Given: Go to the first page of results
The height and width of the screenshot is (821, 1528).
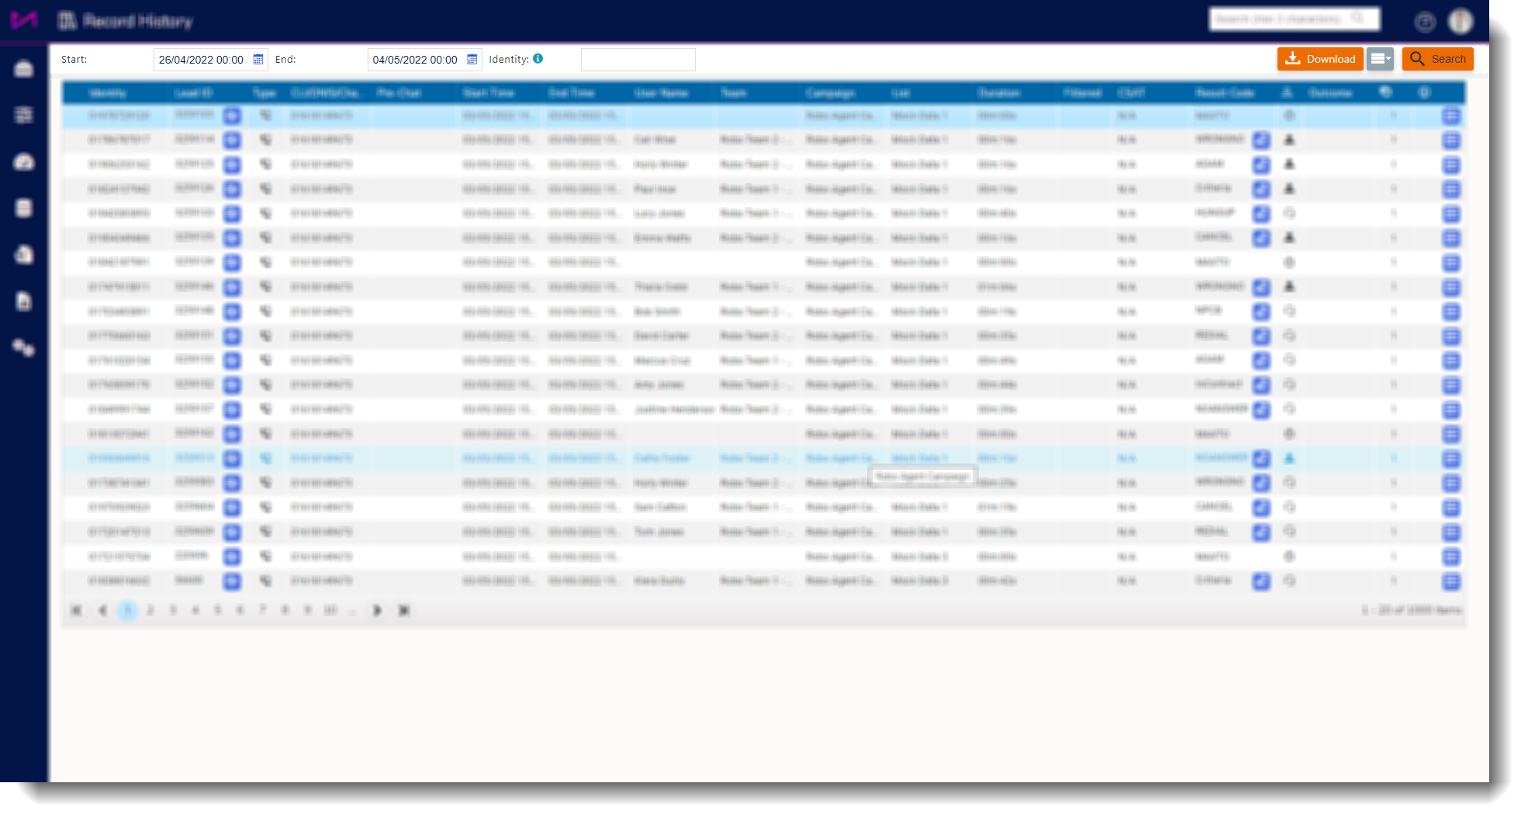Looking at the screenshot, I should pyautogui.click(x=76, y=611).
